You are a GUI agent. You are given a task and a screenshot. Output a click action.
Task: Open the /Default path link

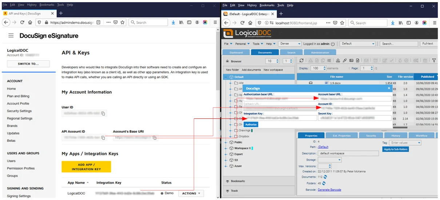click(x=323, y=147)
